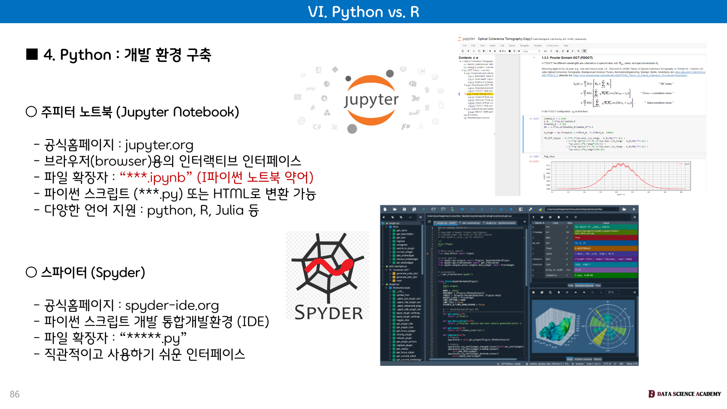This screenshot has height=409, width=727.
Task: Click the Name column header in Variable Explorer
Action: (538, 223)
